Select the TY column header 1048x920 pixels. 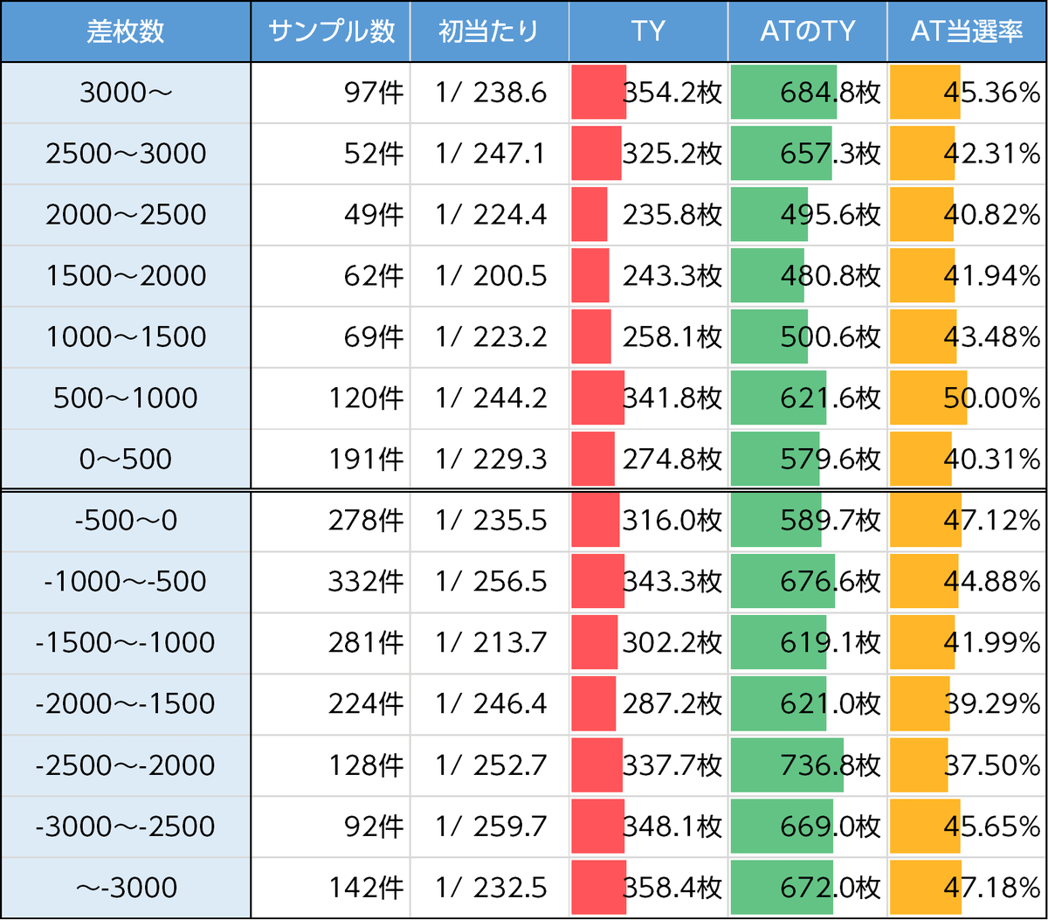[648, 31]
